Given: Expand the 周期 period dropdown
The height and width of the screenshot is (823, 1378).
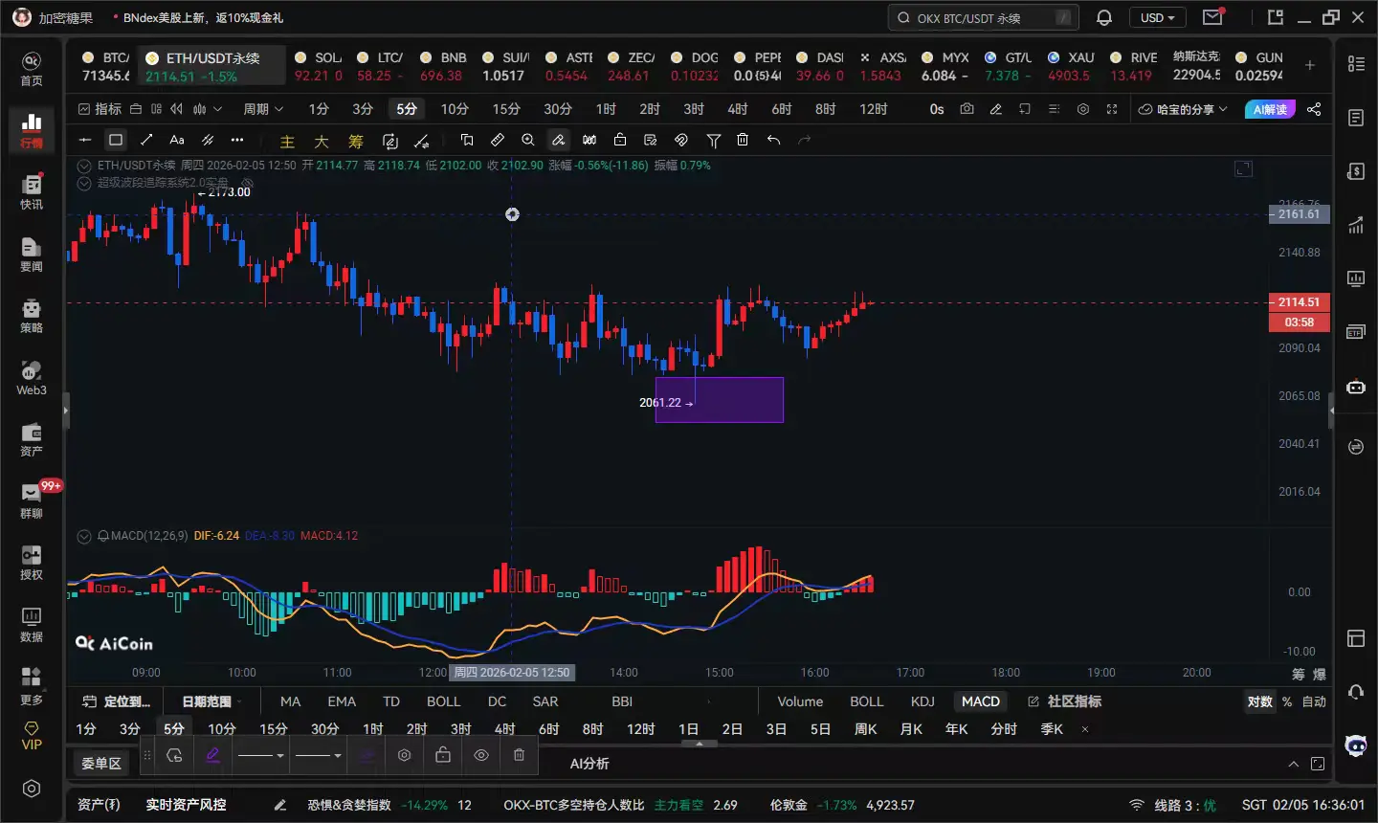Looking at the screenshot, I should coord(263,109).
